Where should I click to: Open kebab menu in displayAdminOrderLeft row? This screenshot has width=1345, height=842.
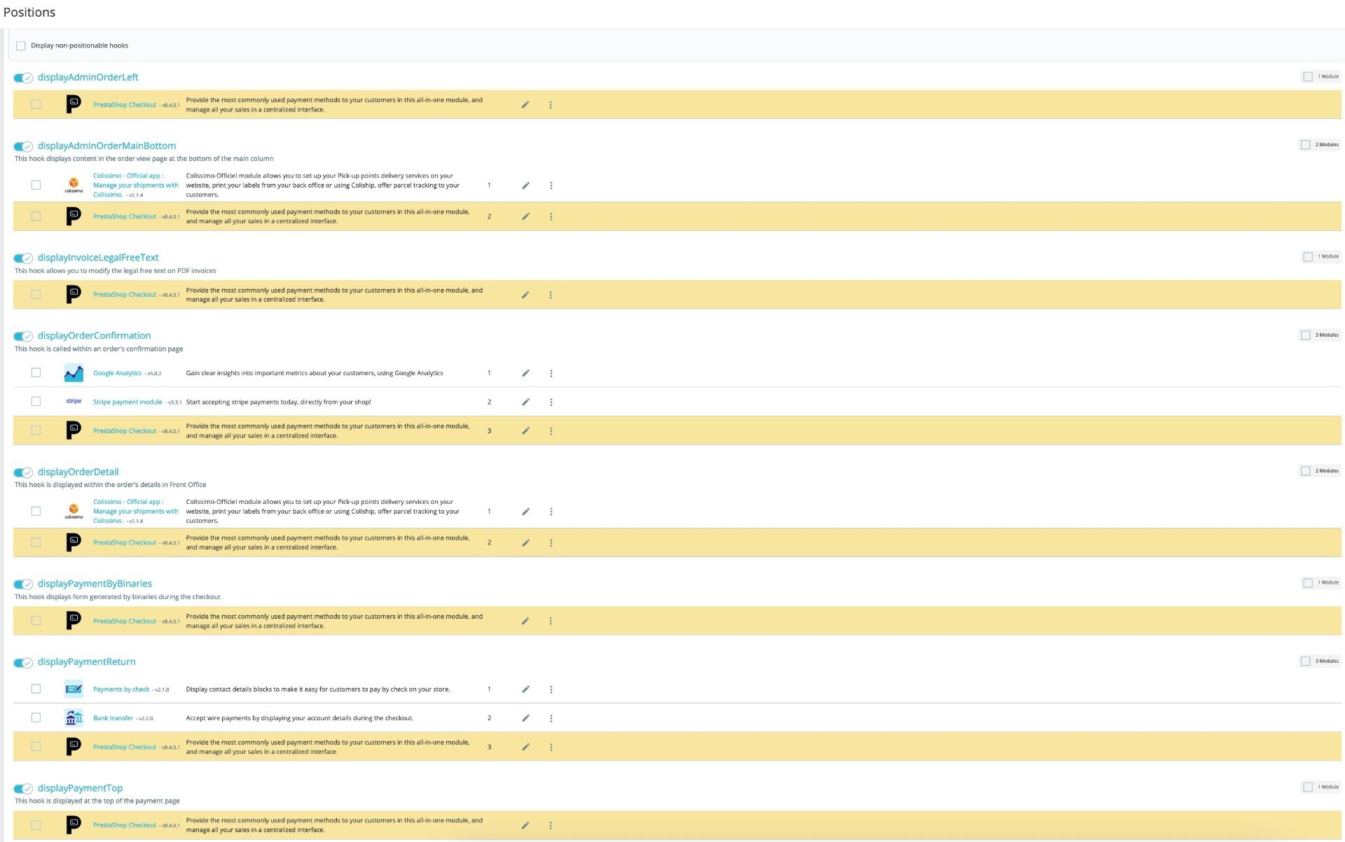551,105
